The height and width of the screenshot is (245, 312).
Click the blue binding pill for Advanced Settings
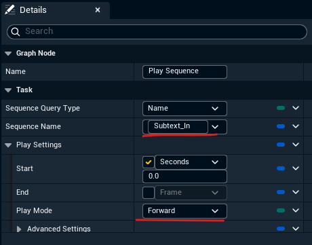coord(281,229)
